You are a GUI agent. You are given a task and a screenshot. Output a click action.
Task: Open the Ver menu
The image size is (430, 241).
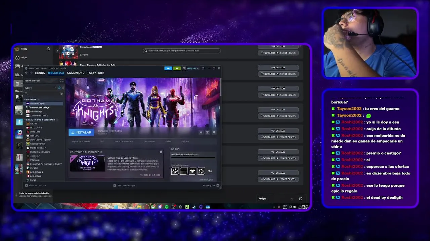[x=37, y=68]
